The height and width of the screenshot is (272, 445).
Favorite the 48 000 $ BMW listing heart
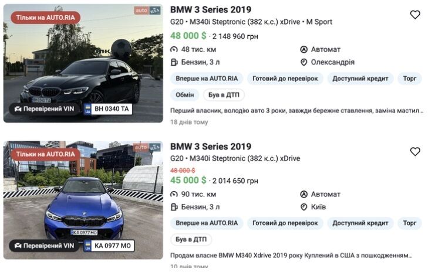415,15
